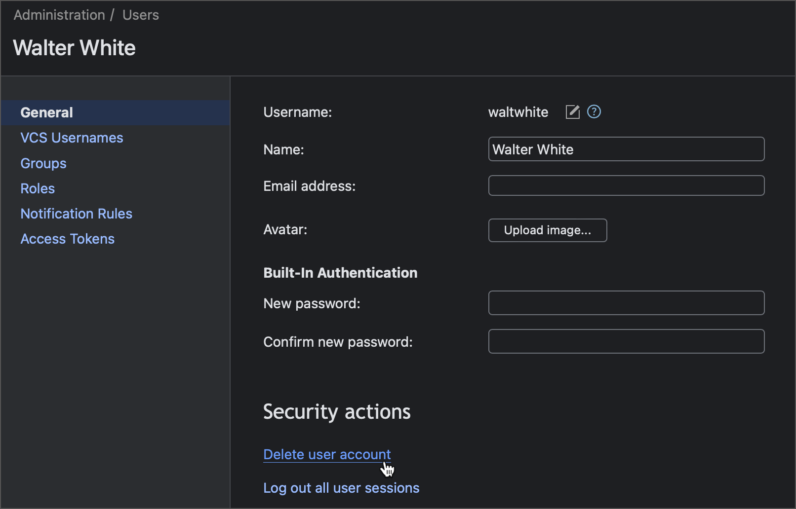Click the Email address input field
This screenshot has width=796, height=509.
626,185
